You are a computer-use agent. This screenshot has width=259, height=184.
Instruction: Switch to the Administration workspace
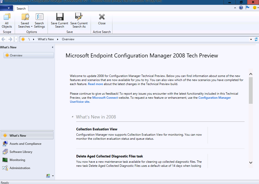pyautogui.click(x=27, y=168)
